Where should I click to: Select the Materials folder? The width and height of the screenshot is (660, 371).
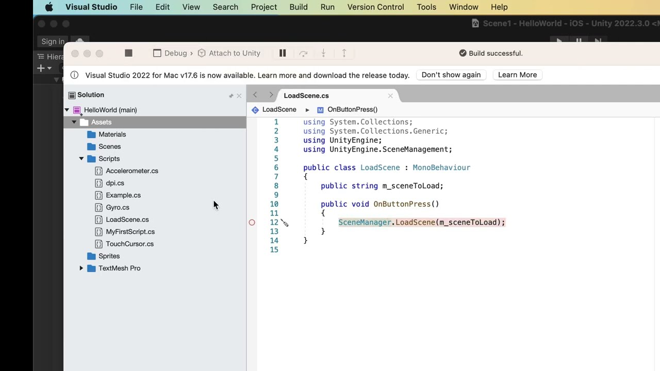tap(112, 134)
